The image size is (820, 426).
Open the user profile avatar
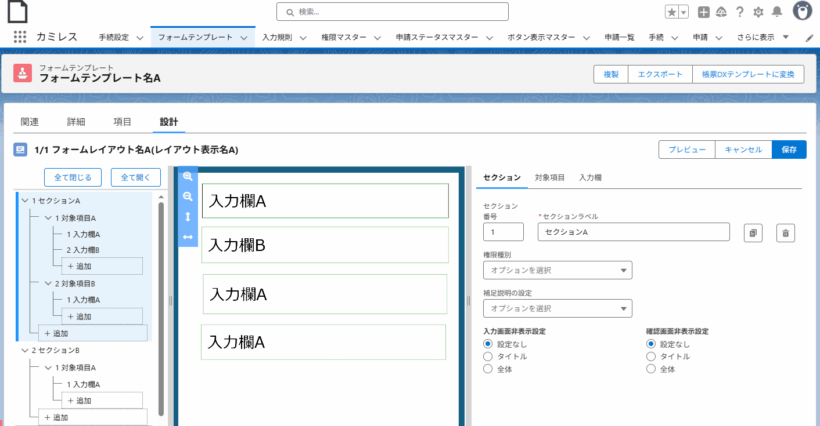click(x=803, y=11)
